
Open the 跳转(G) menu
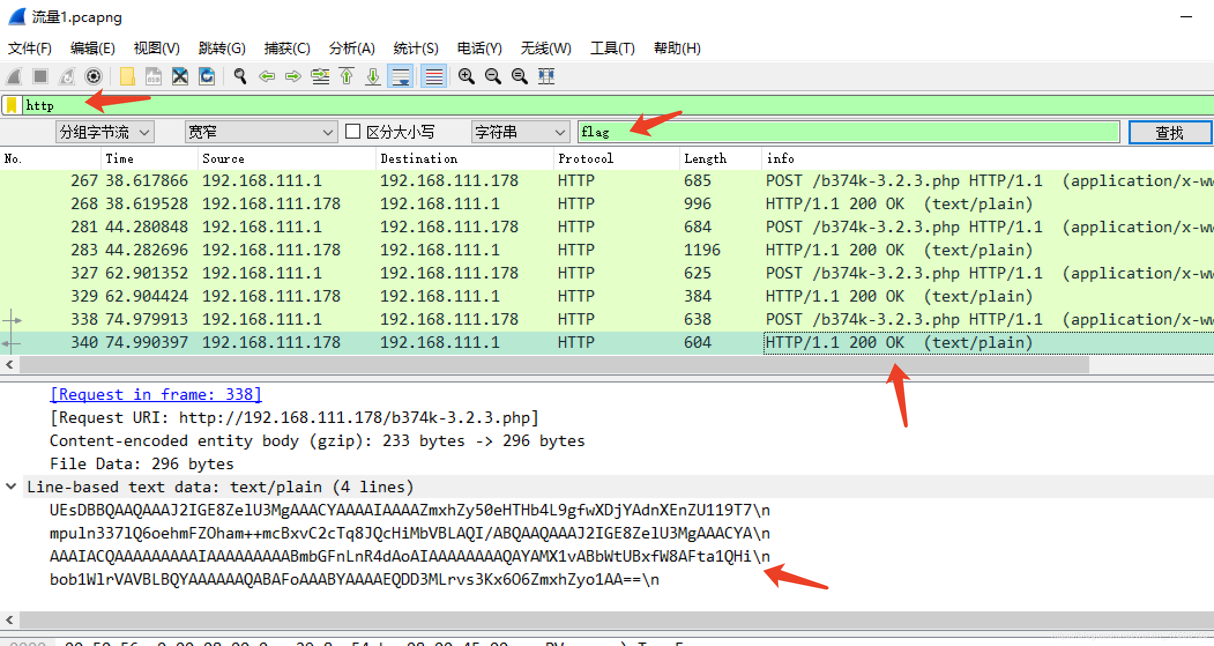coord(222,49)
